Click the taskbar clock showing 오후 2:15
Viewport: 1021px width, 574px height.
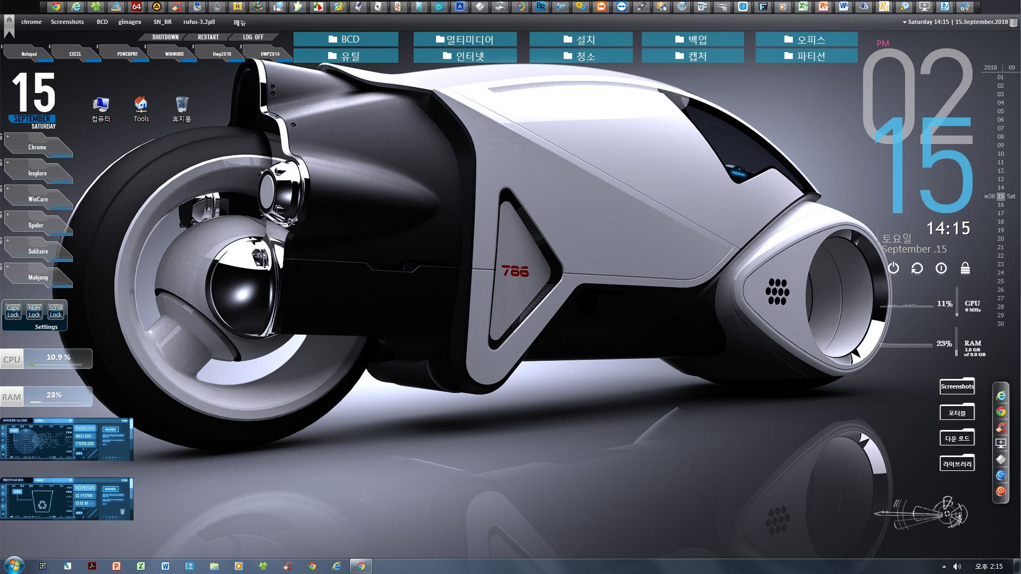[989, 567]
